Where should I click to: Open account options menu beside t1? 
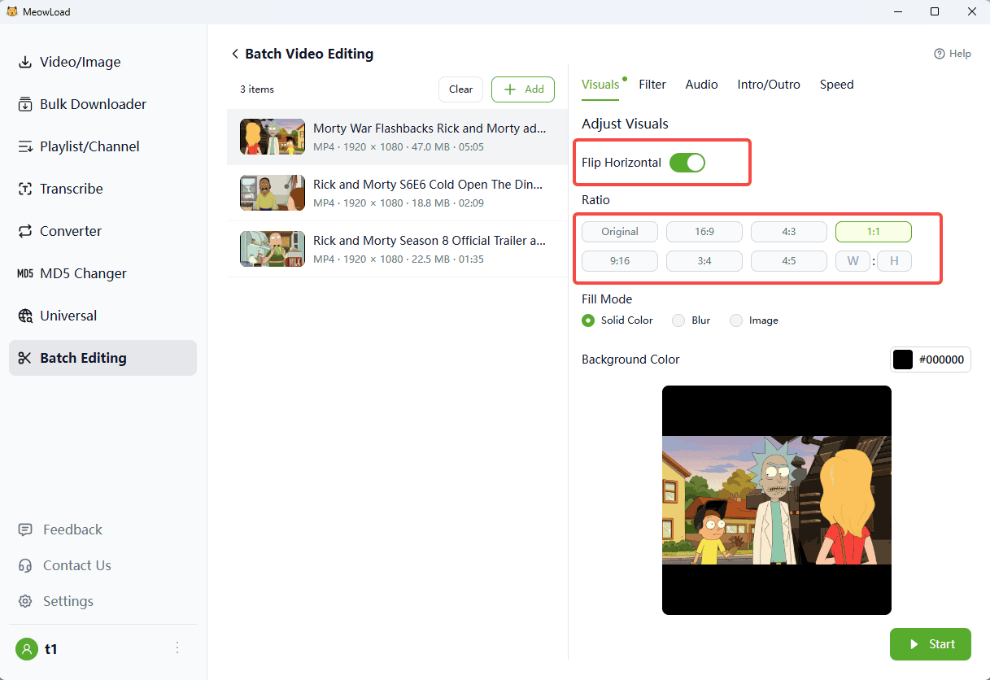point(177,648)
